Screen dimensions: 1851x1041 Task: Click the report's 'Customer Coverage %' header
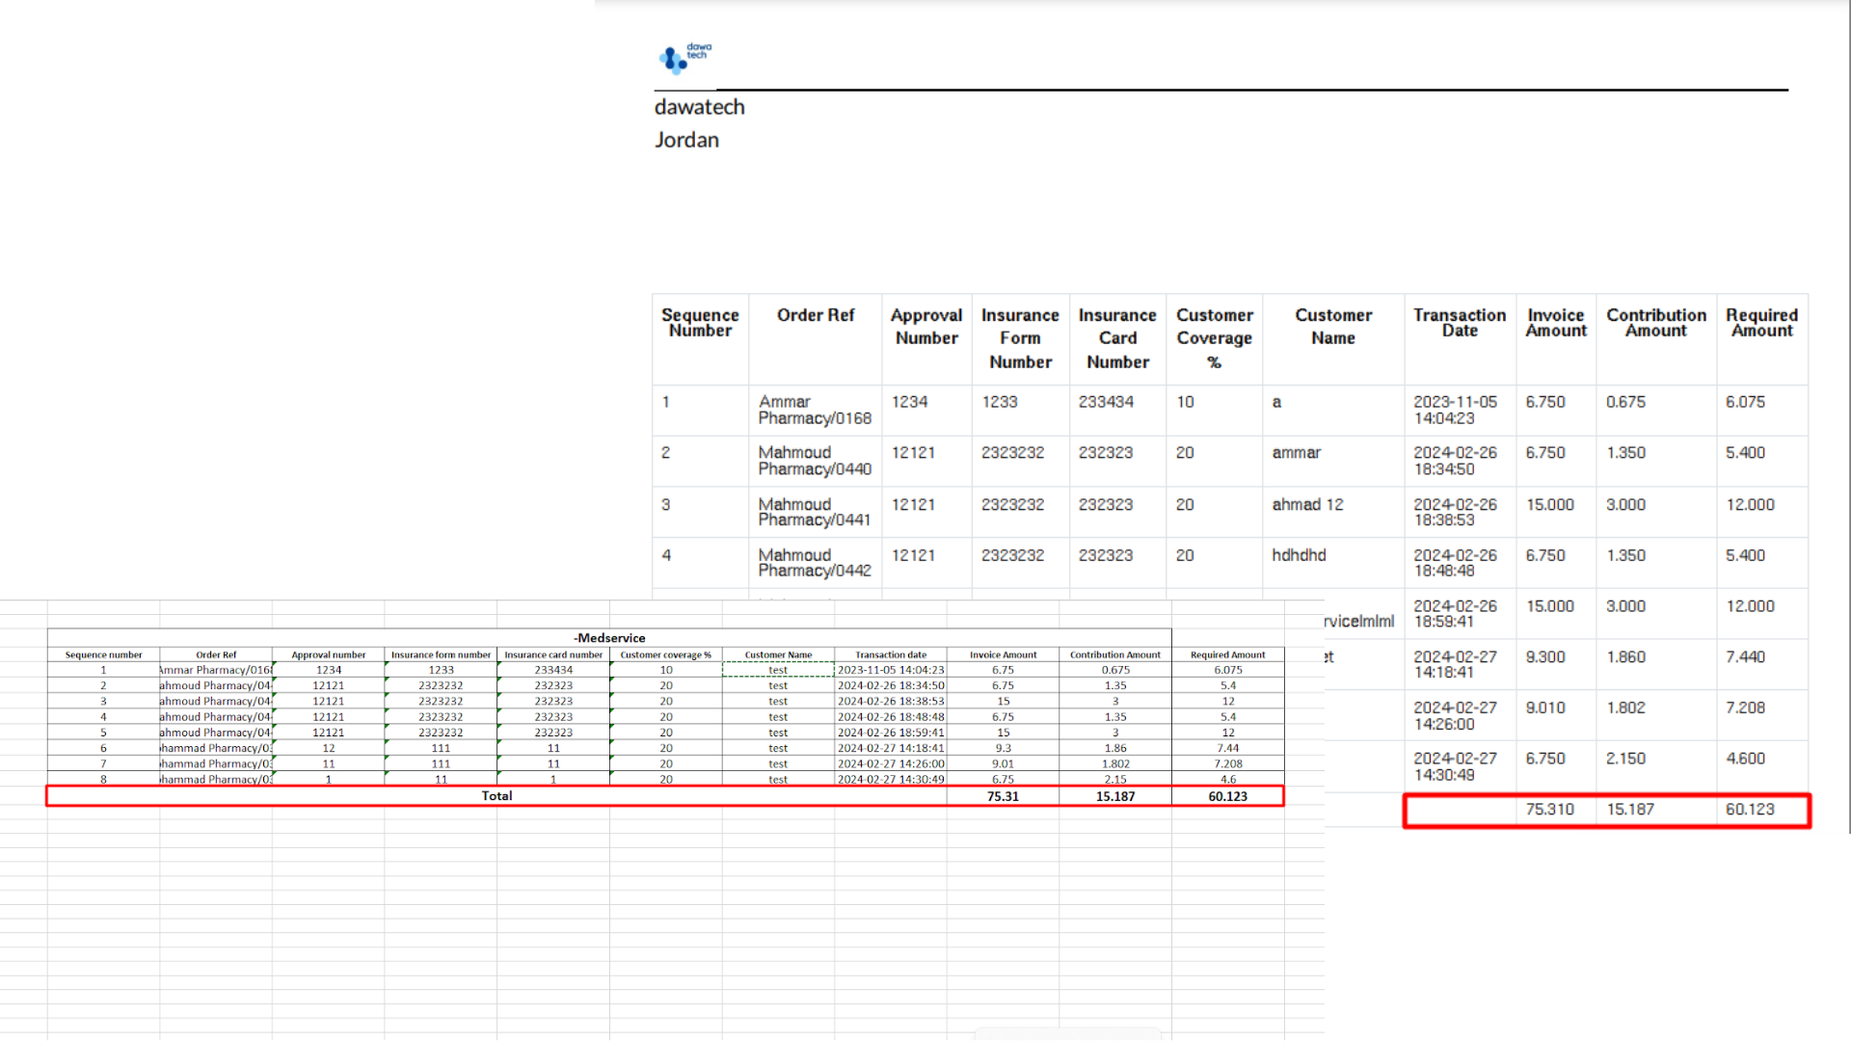point(1214,338)
